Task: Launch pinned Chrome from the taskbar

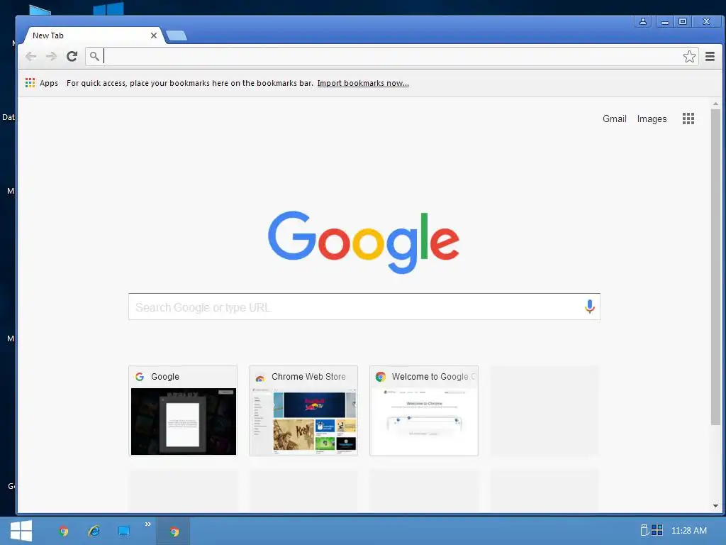Action: tap(64, 531)
